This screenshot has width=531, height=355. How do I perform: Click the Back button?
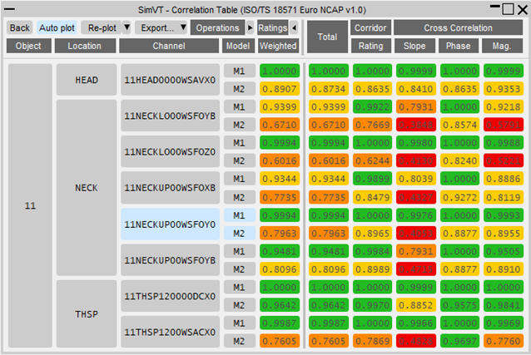[x=20, y=27]
